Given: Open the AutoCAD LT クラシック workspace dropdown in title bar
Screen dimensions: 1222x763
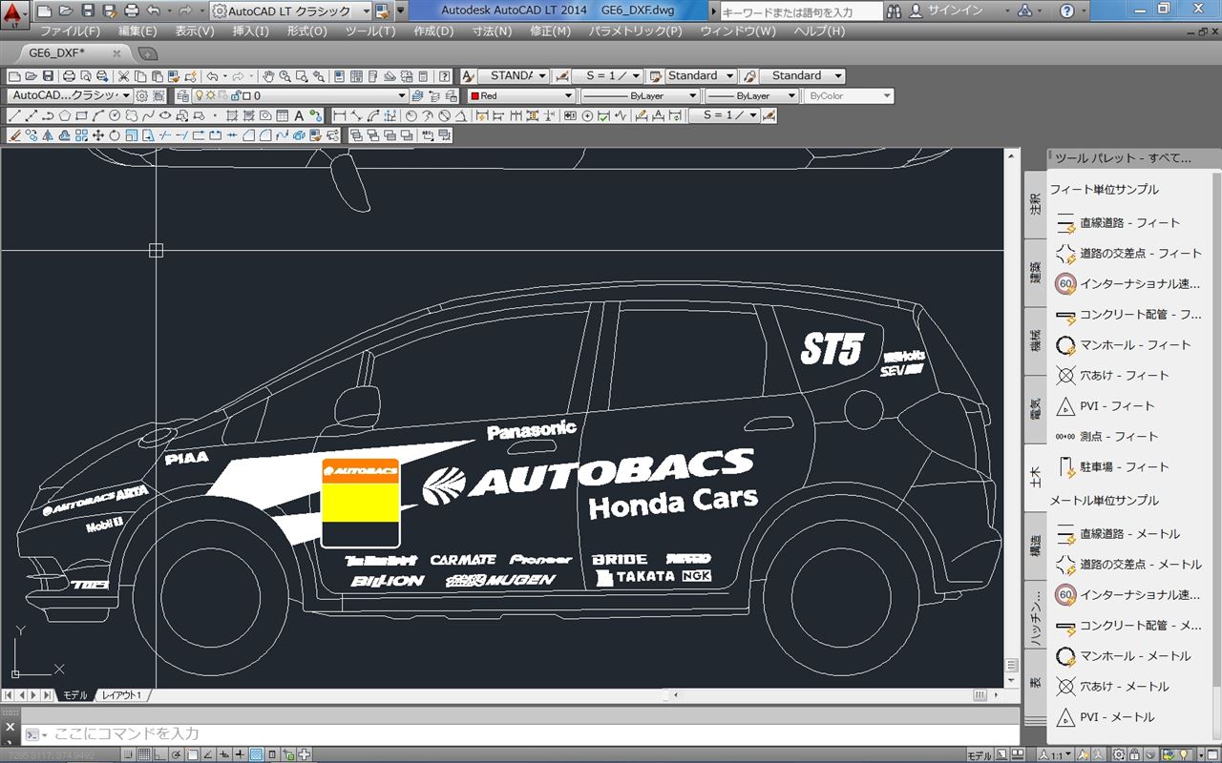Looking at the screenshot, I should (291, 10).
